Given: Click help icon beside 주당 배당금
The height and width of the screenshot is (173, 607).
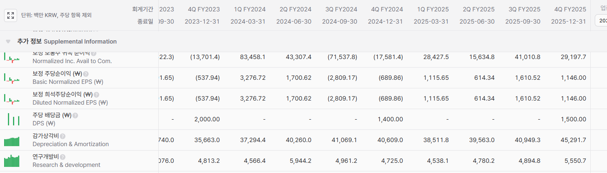Looking at the screenshot, I should 75,116.
